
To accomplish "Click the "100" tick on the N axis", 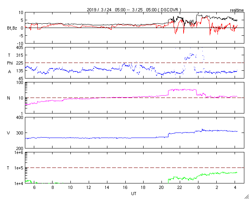I will (20, 83).
